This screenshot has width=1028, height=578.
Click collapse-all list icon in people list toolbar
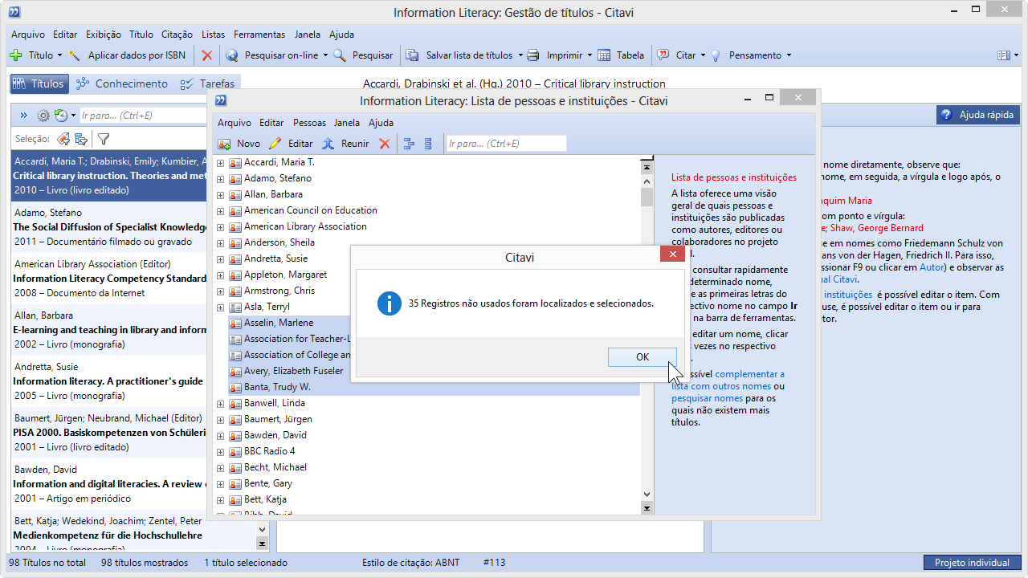point(428,144)
